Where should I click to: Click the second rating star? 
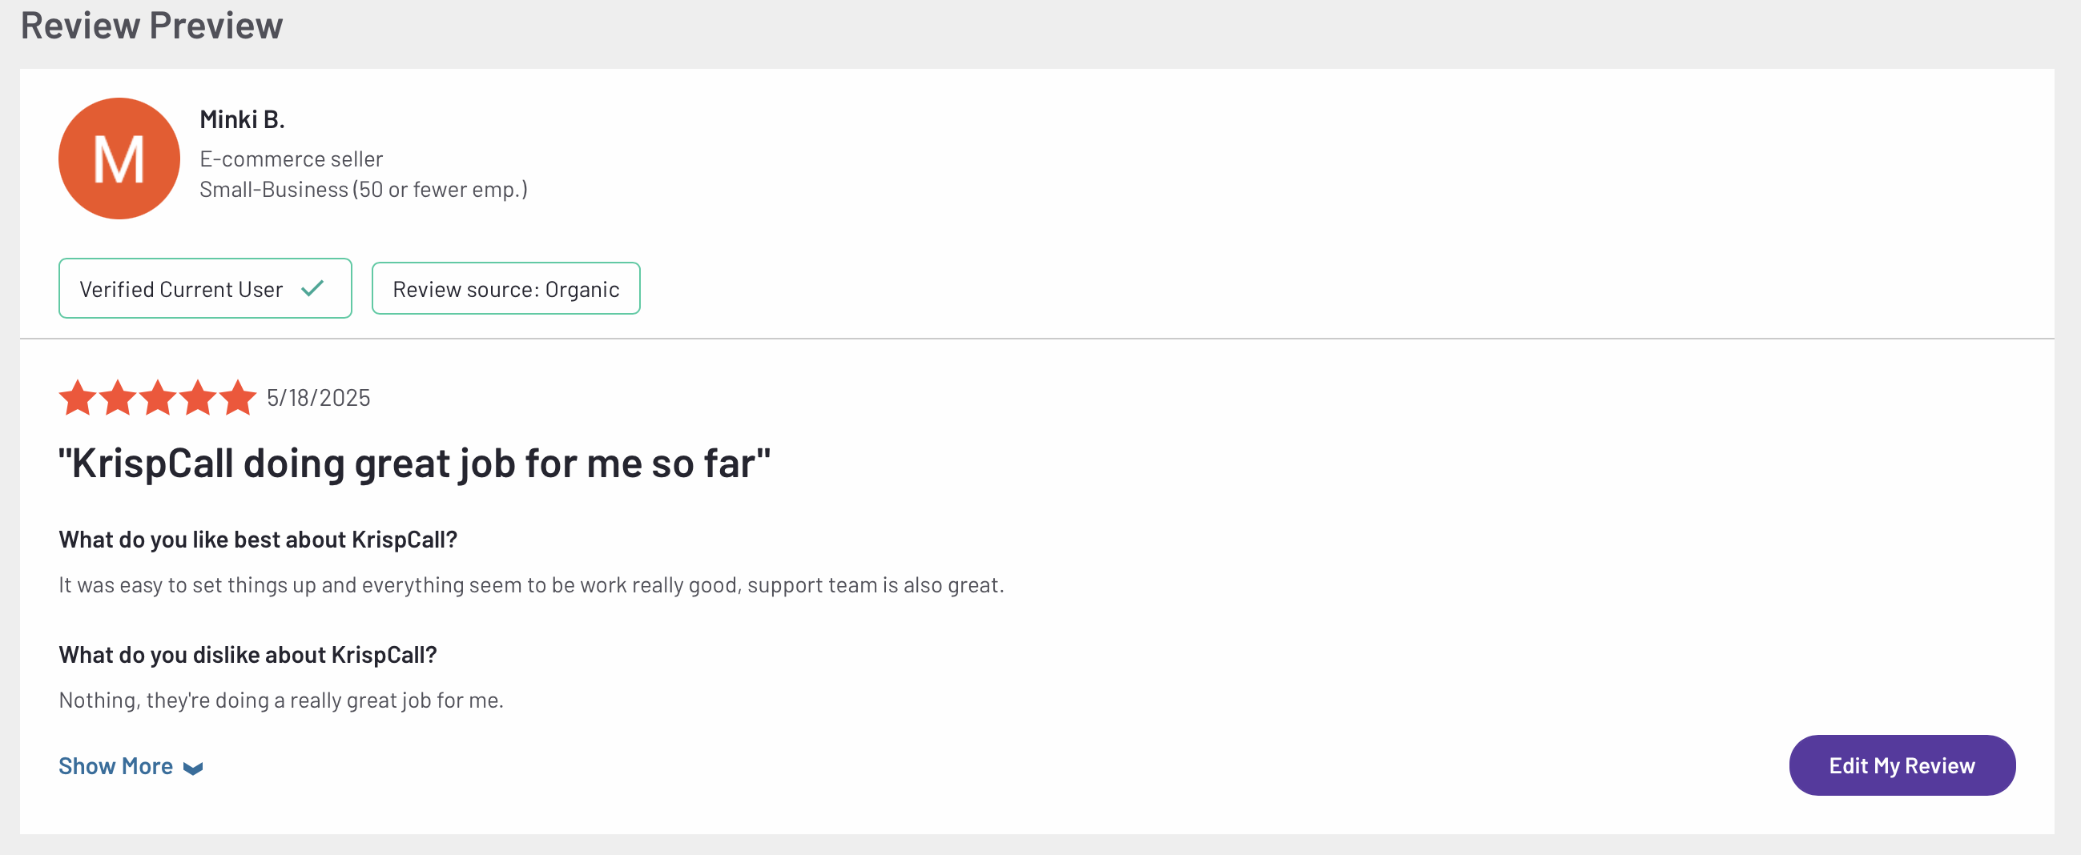tap(118, 397)
